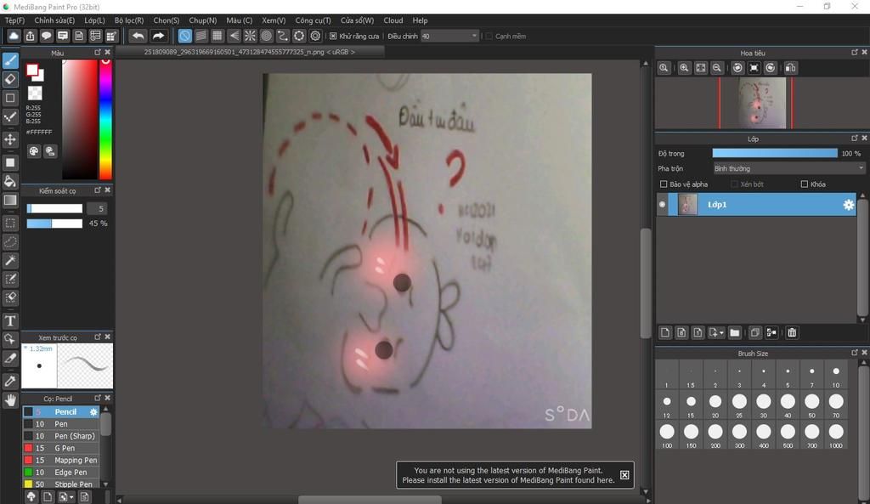Select the Mapping Pen brush

point(60,460)
